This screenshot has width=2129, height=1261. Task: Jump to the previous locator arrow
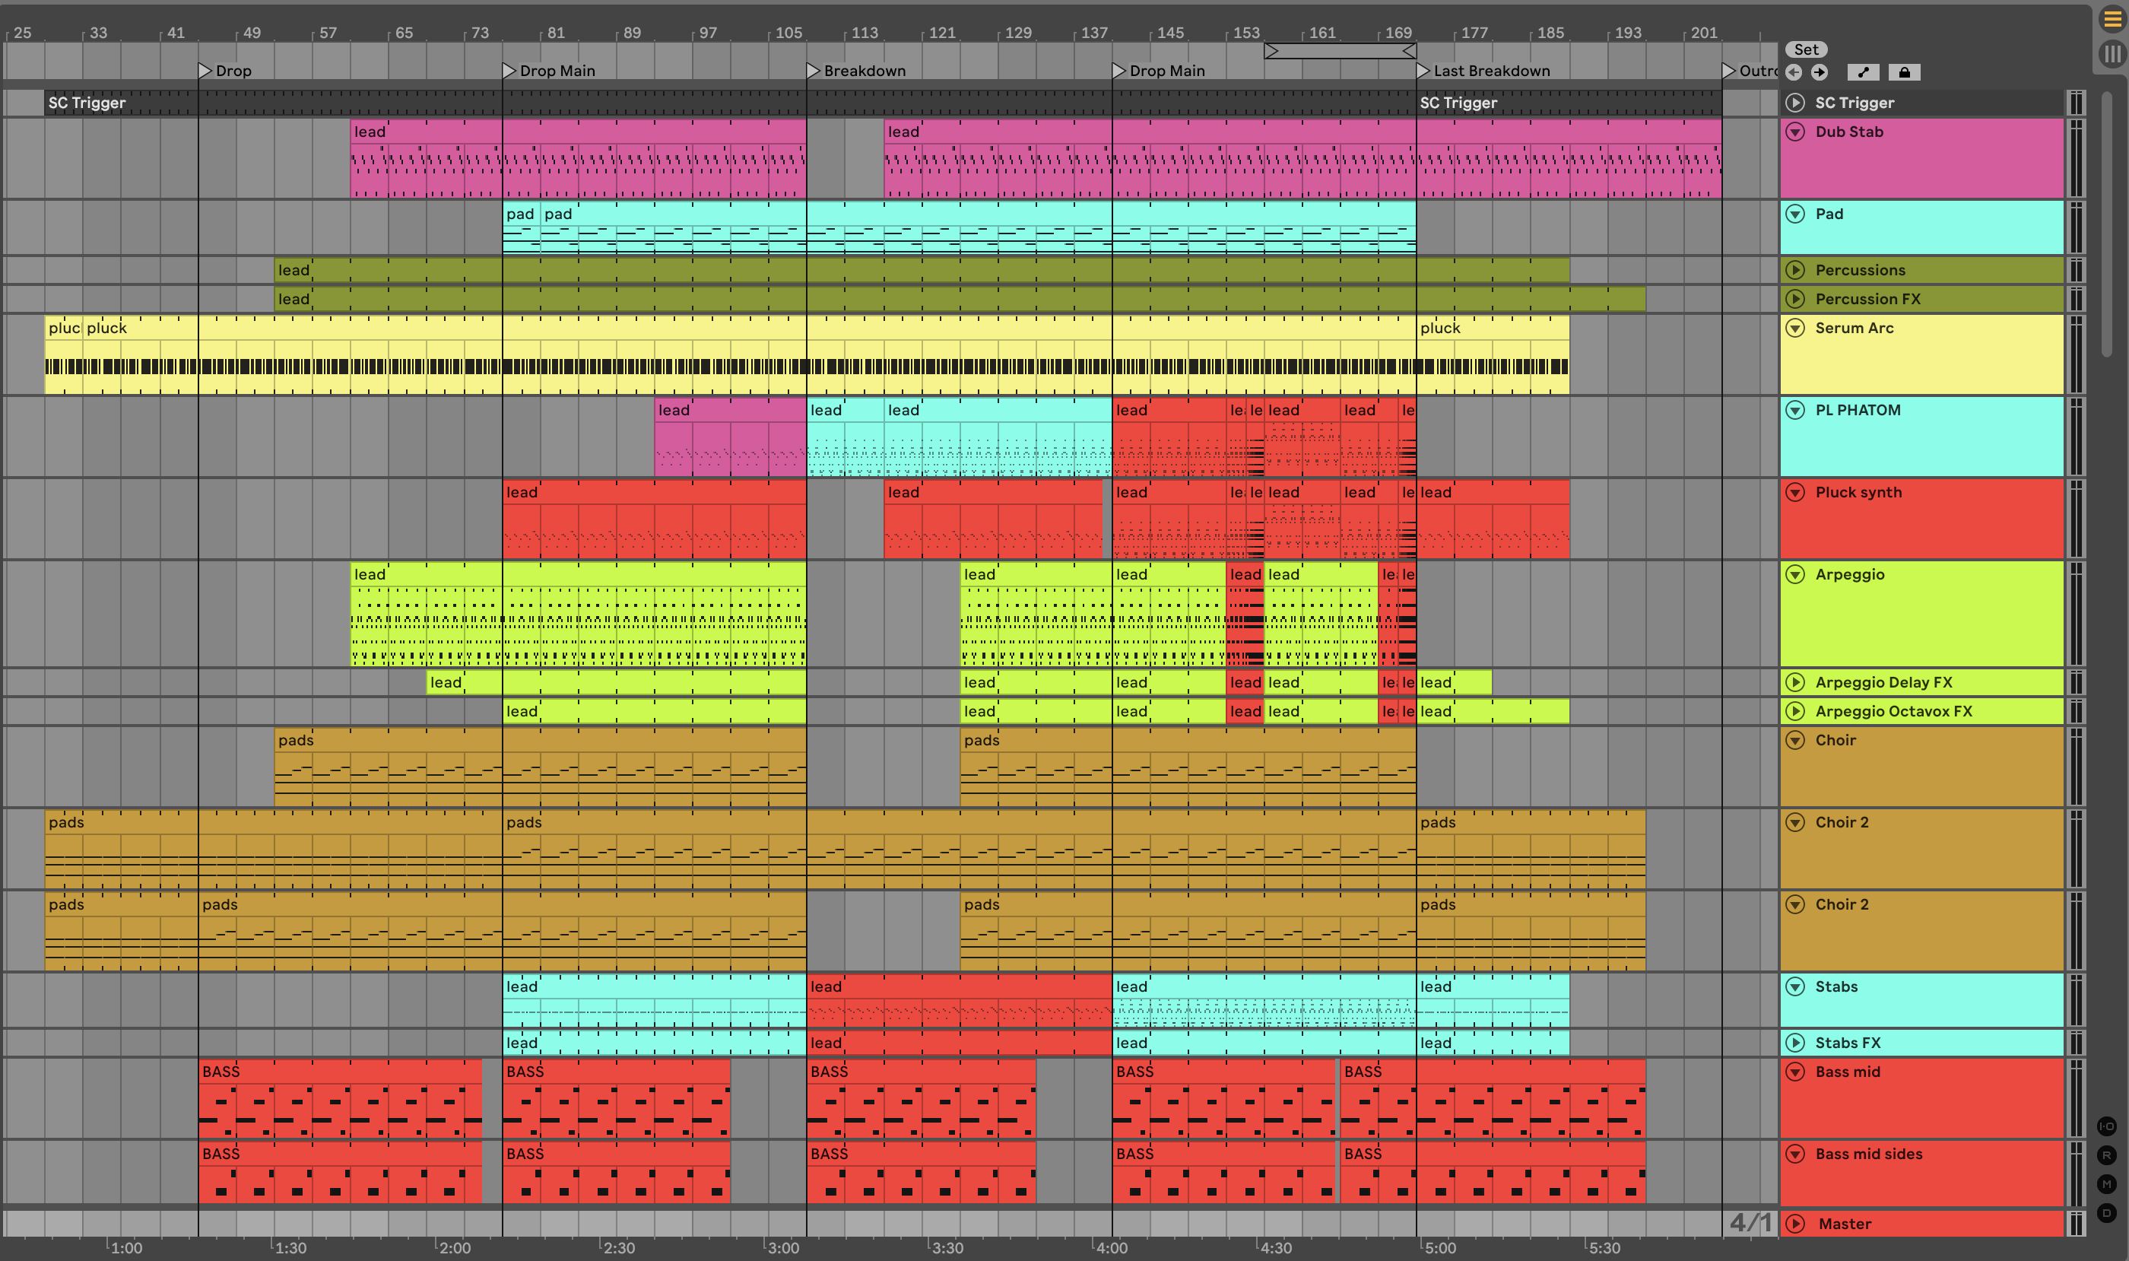click(1794, 72)
